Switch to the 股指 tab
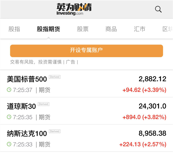Viewport: 173px width, 153px height. 14,29
